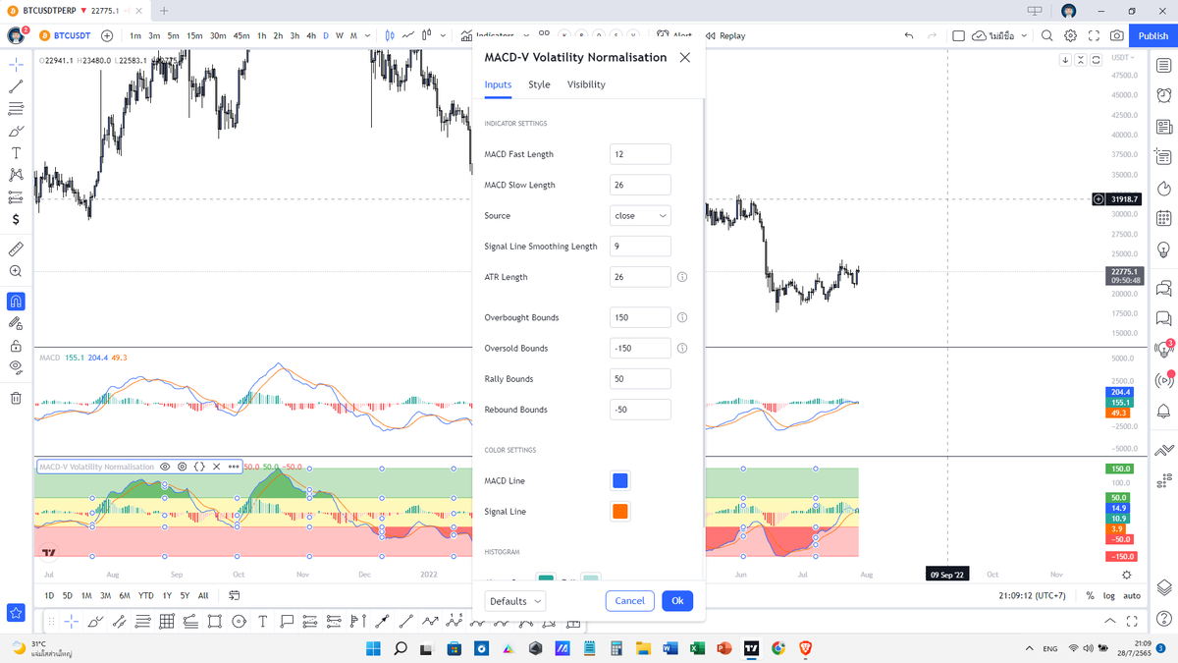Image resolution: width=1178 pixels, height=663 pixels.
Task: Click the Publish button
Action: (1153, 35)
